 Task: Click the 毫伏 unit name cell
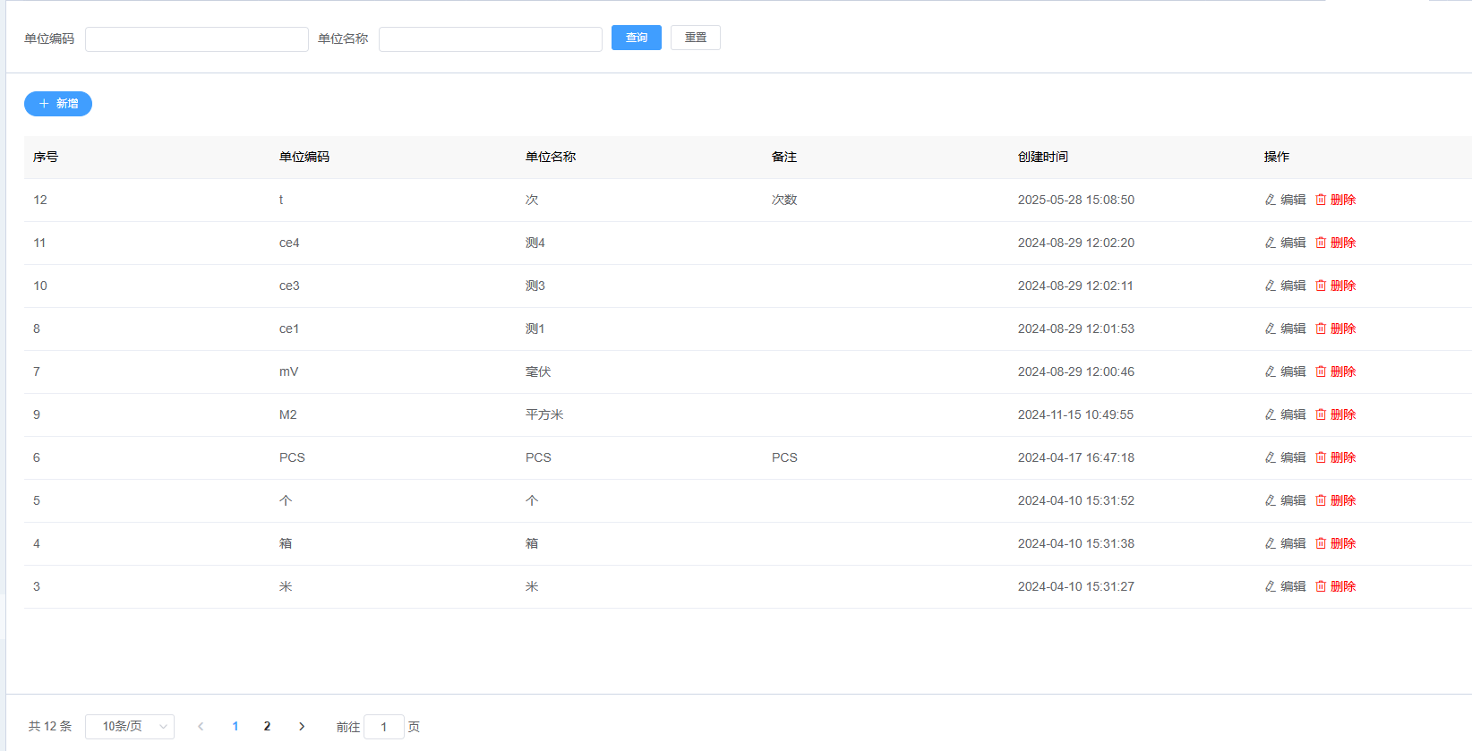pos(538,371)
